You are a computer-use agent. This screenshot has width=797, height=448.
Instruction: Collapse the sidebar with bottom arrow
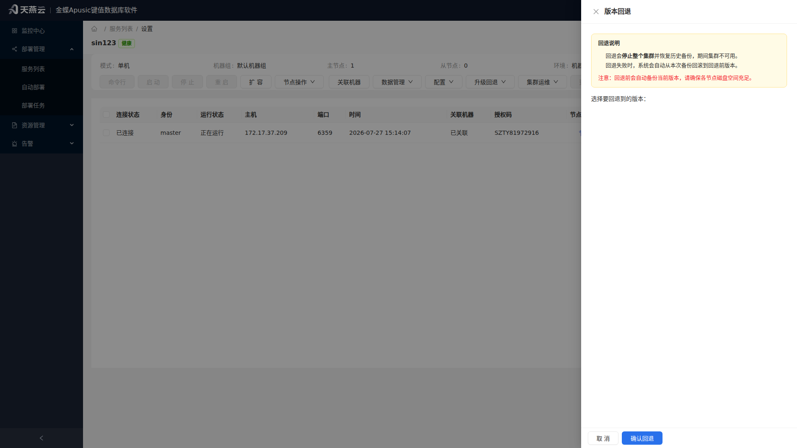(x=41, y=438)
